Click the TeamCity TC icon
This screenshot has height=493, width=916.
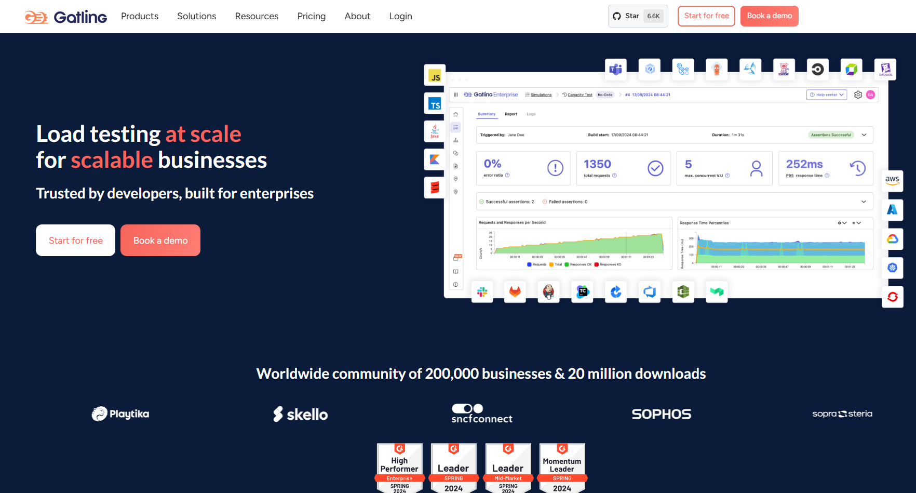[583, 292]
